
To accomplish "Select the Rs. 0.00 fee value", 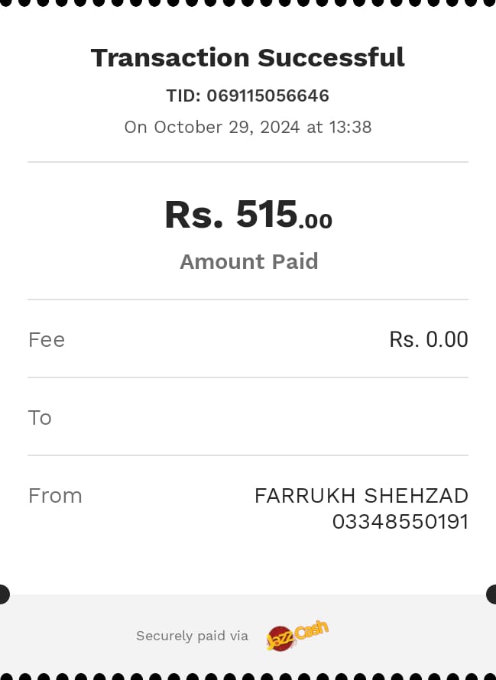I will [428, 339].
